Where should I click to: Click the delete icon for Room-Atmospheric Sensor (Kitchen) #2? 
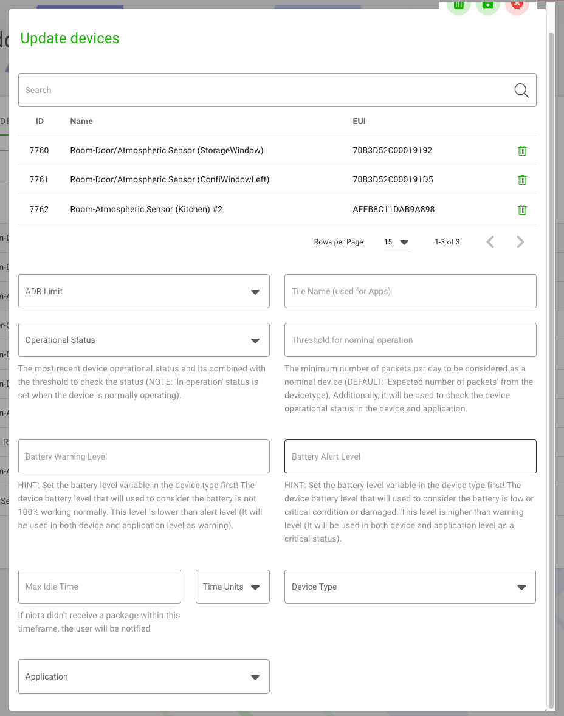(x=522, y=209)
